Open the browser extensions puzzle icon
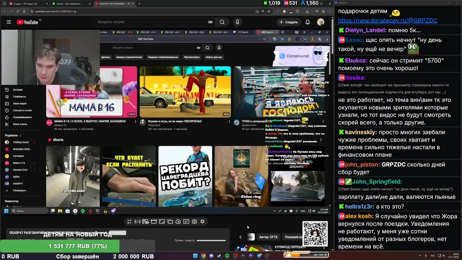The image size is (462, 260). point(297,11)
